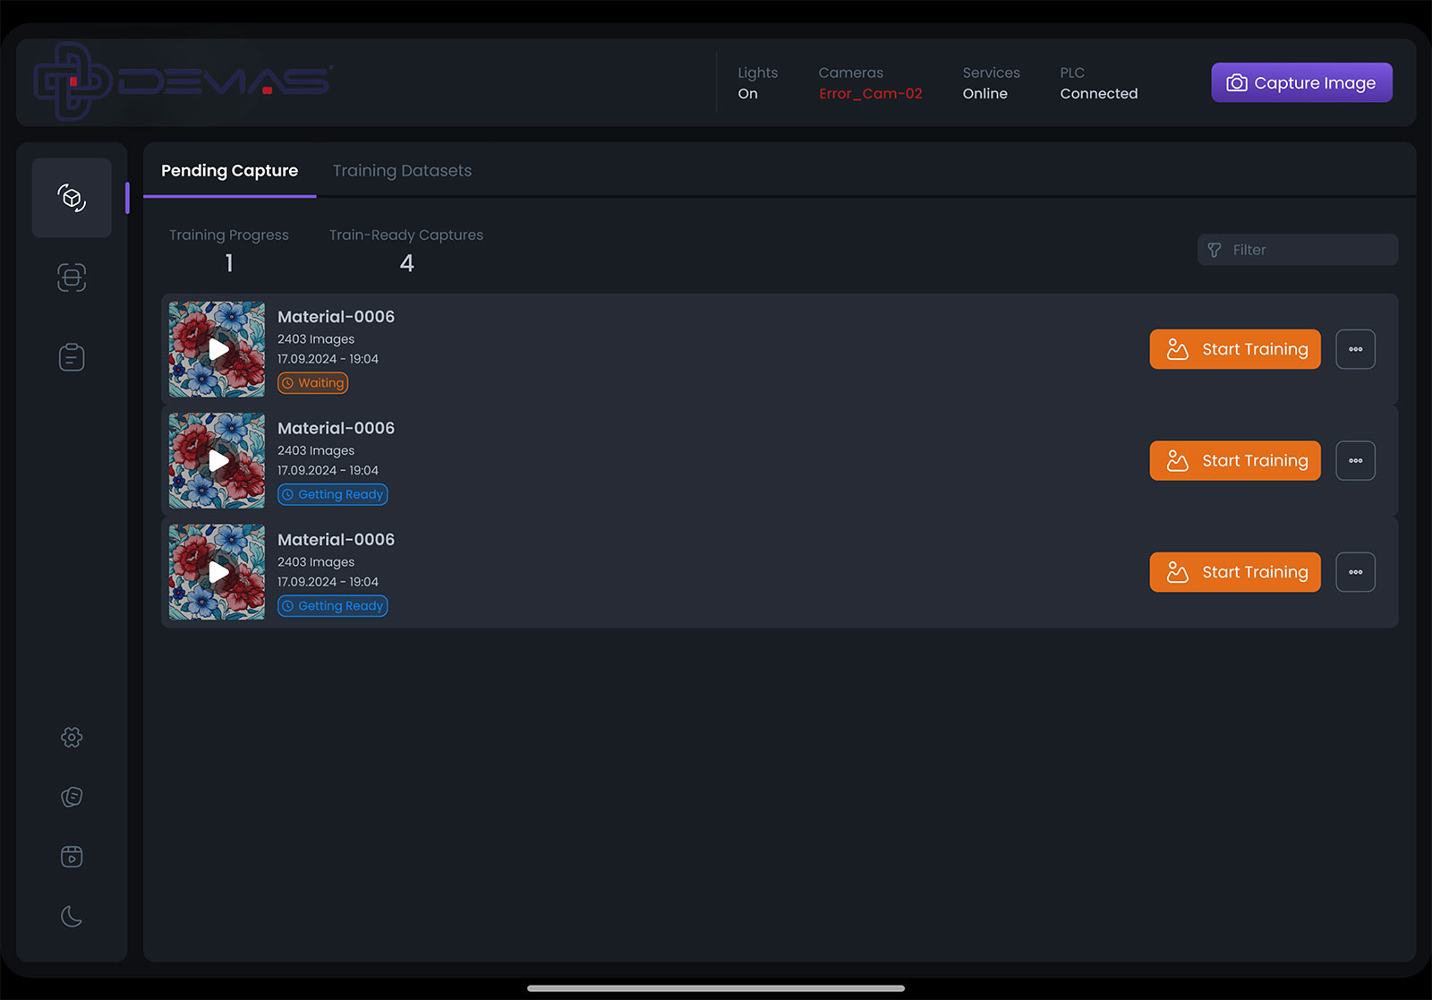Open the 3D cube capture sidebar icon

pos(72,198)
